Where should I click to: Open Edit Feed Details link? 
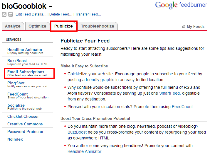tap(31, 14)
